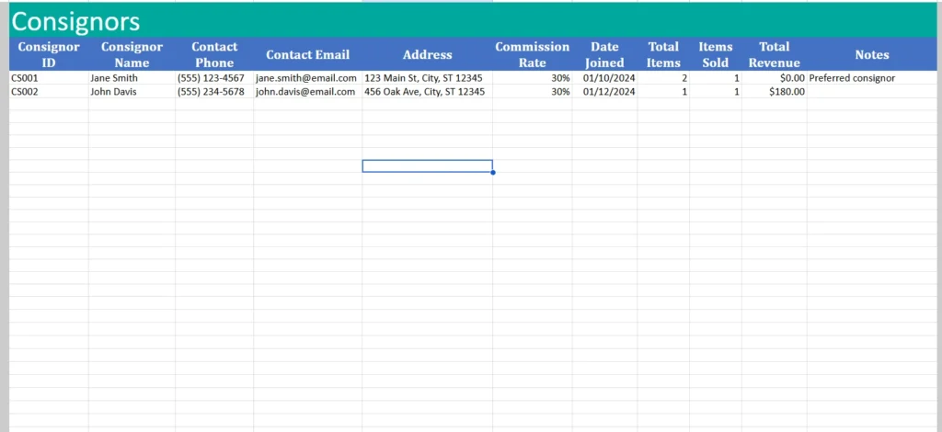The width and height of the screenshot is (942, 432).
Task: Select the Total Revenue header cell
Action: [x=774, y=54]
